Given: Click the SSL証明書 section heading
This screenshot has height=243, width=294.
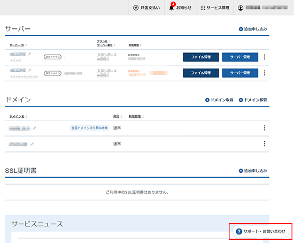Looking at the screenshot, I should [x=21, y=171].
